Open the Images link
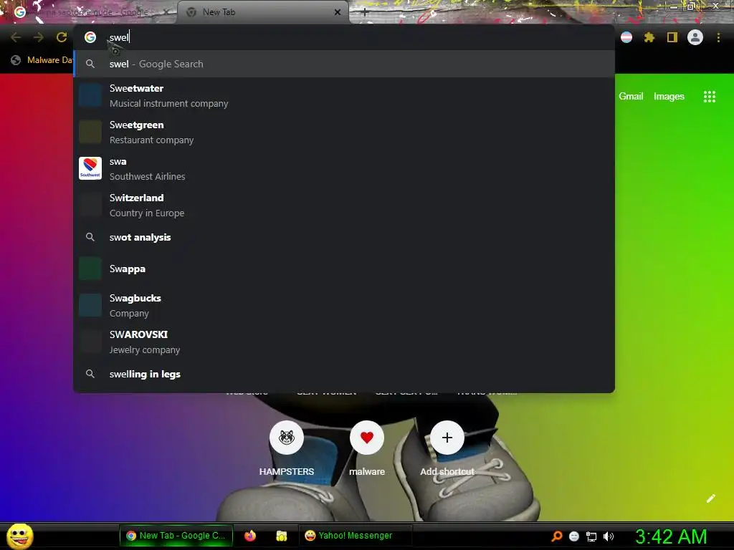The width and height of the screenshot is (734, 550). click(669, 97)
